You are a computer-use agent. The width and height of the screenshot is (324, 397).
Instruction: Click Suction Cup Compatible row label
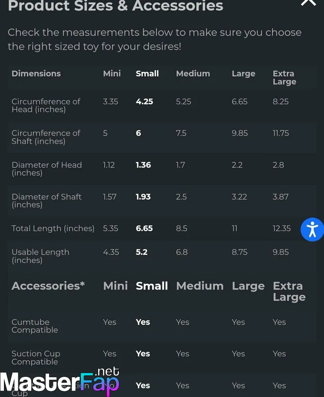[x=36, y=358]
